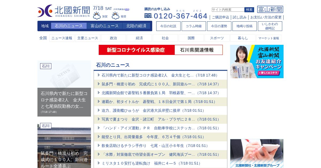Open the お友達紹介キャンペーン ad banner
The width and height of the screenshot is (321, 168).
[257, 61]
